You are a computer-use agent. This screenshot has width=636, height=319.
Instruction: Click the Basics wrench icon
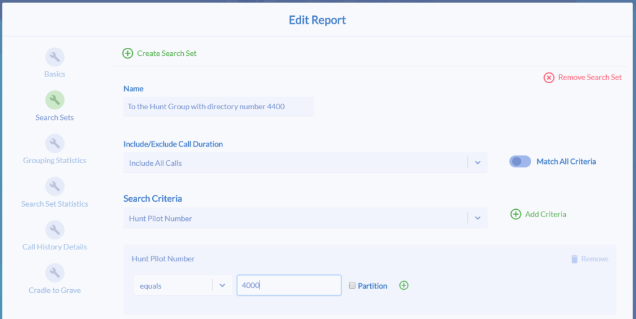point(55,57)
